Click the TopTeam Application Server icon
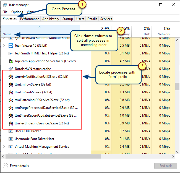Viewport: 180px width, 173px height. [x=11, y=61]
